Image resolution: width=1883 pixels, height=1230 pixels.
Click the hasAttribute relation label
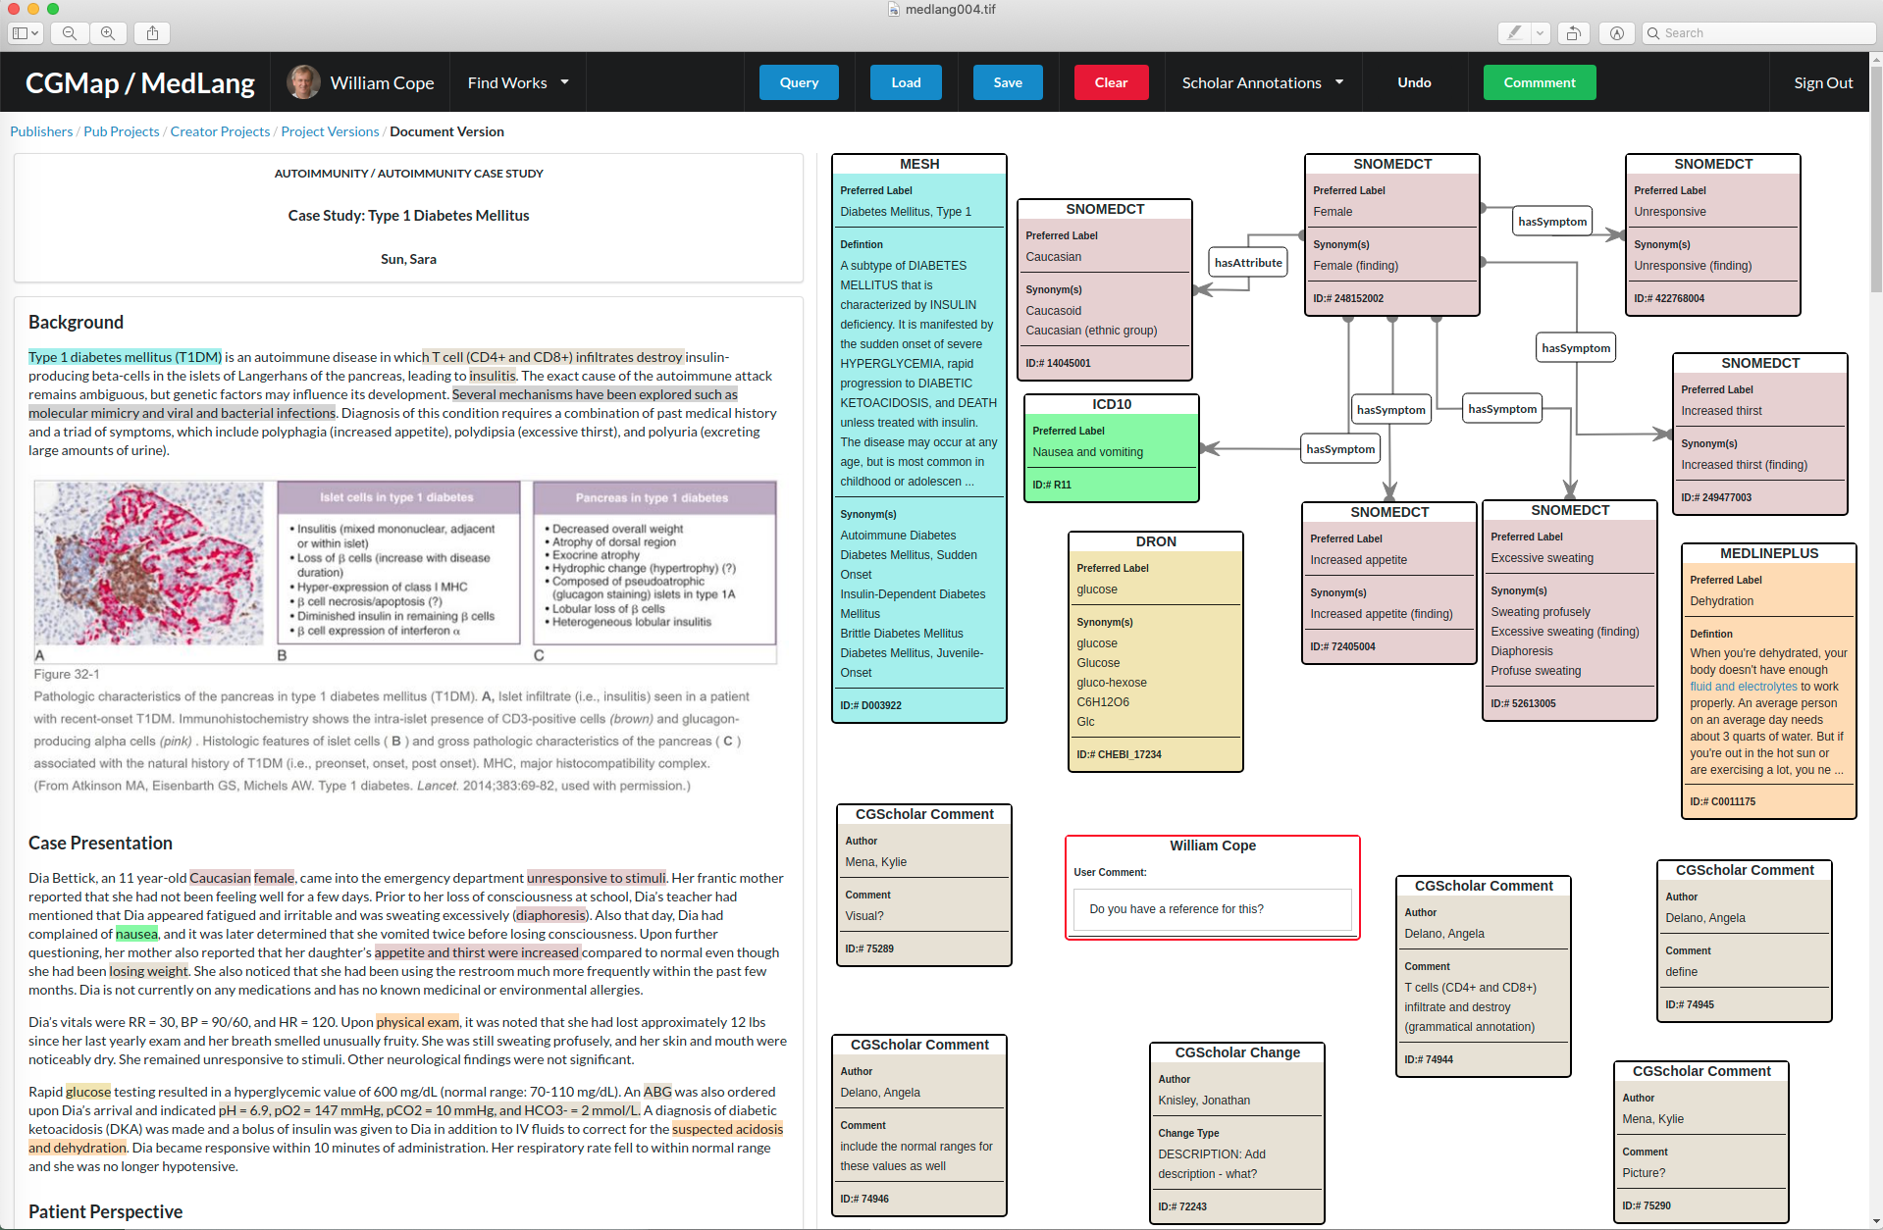[1248, 262]
